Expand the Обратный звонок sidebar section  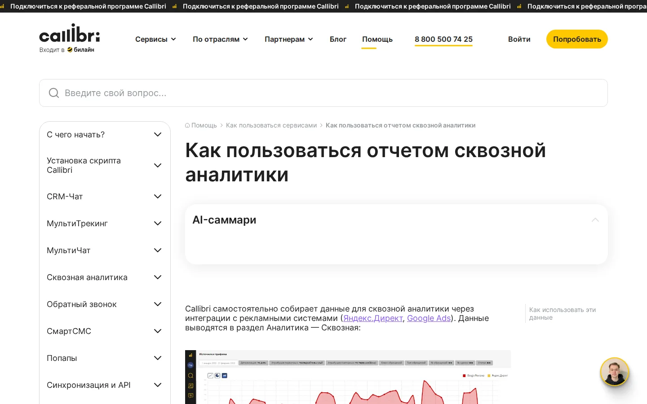point(104,304)
